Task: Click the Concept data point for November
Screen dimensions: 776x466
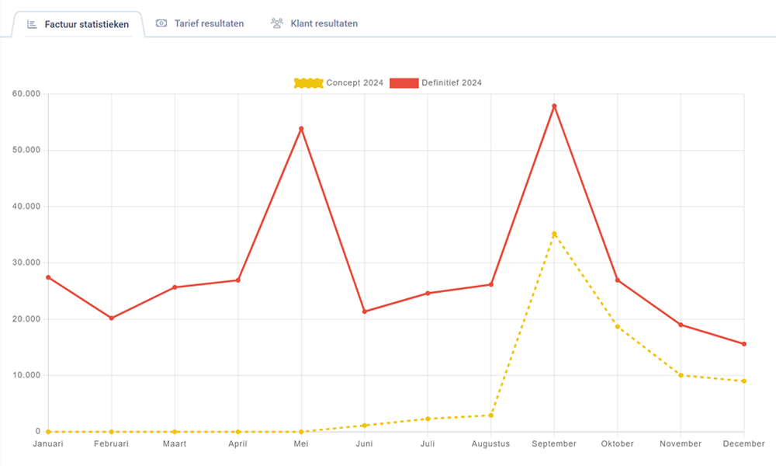Action: 681,375
